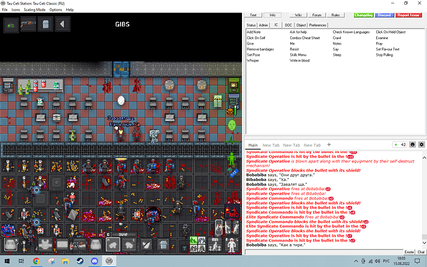
Task: Click the chat command input field
Action: 324,252
